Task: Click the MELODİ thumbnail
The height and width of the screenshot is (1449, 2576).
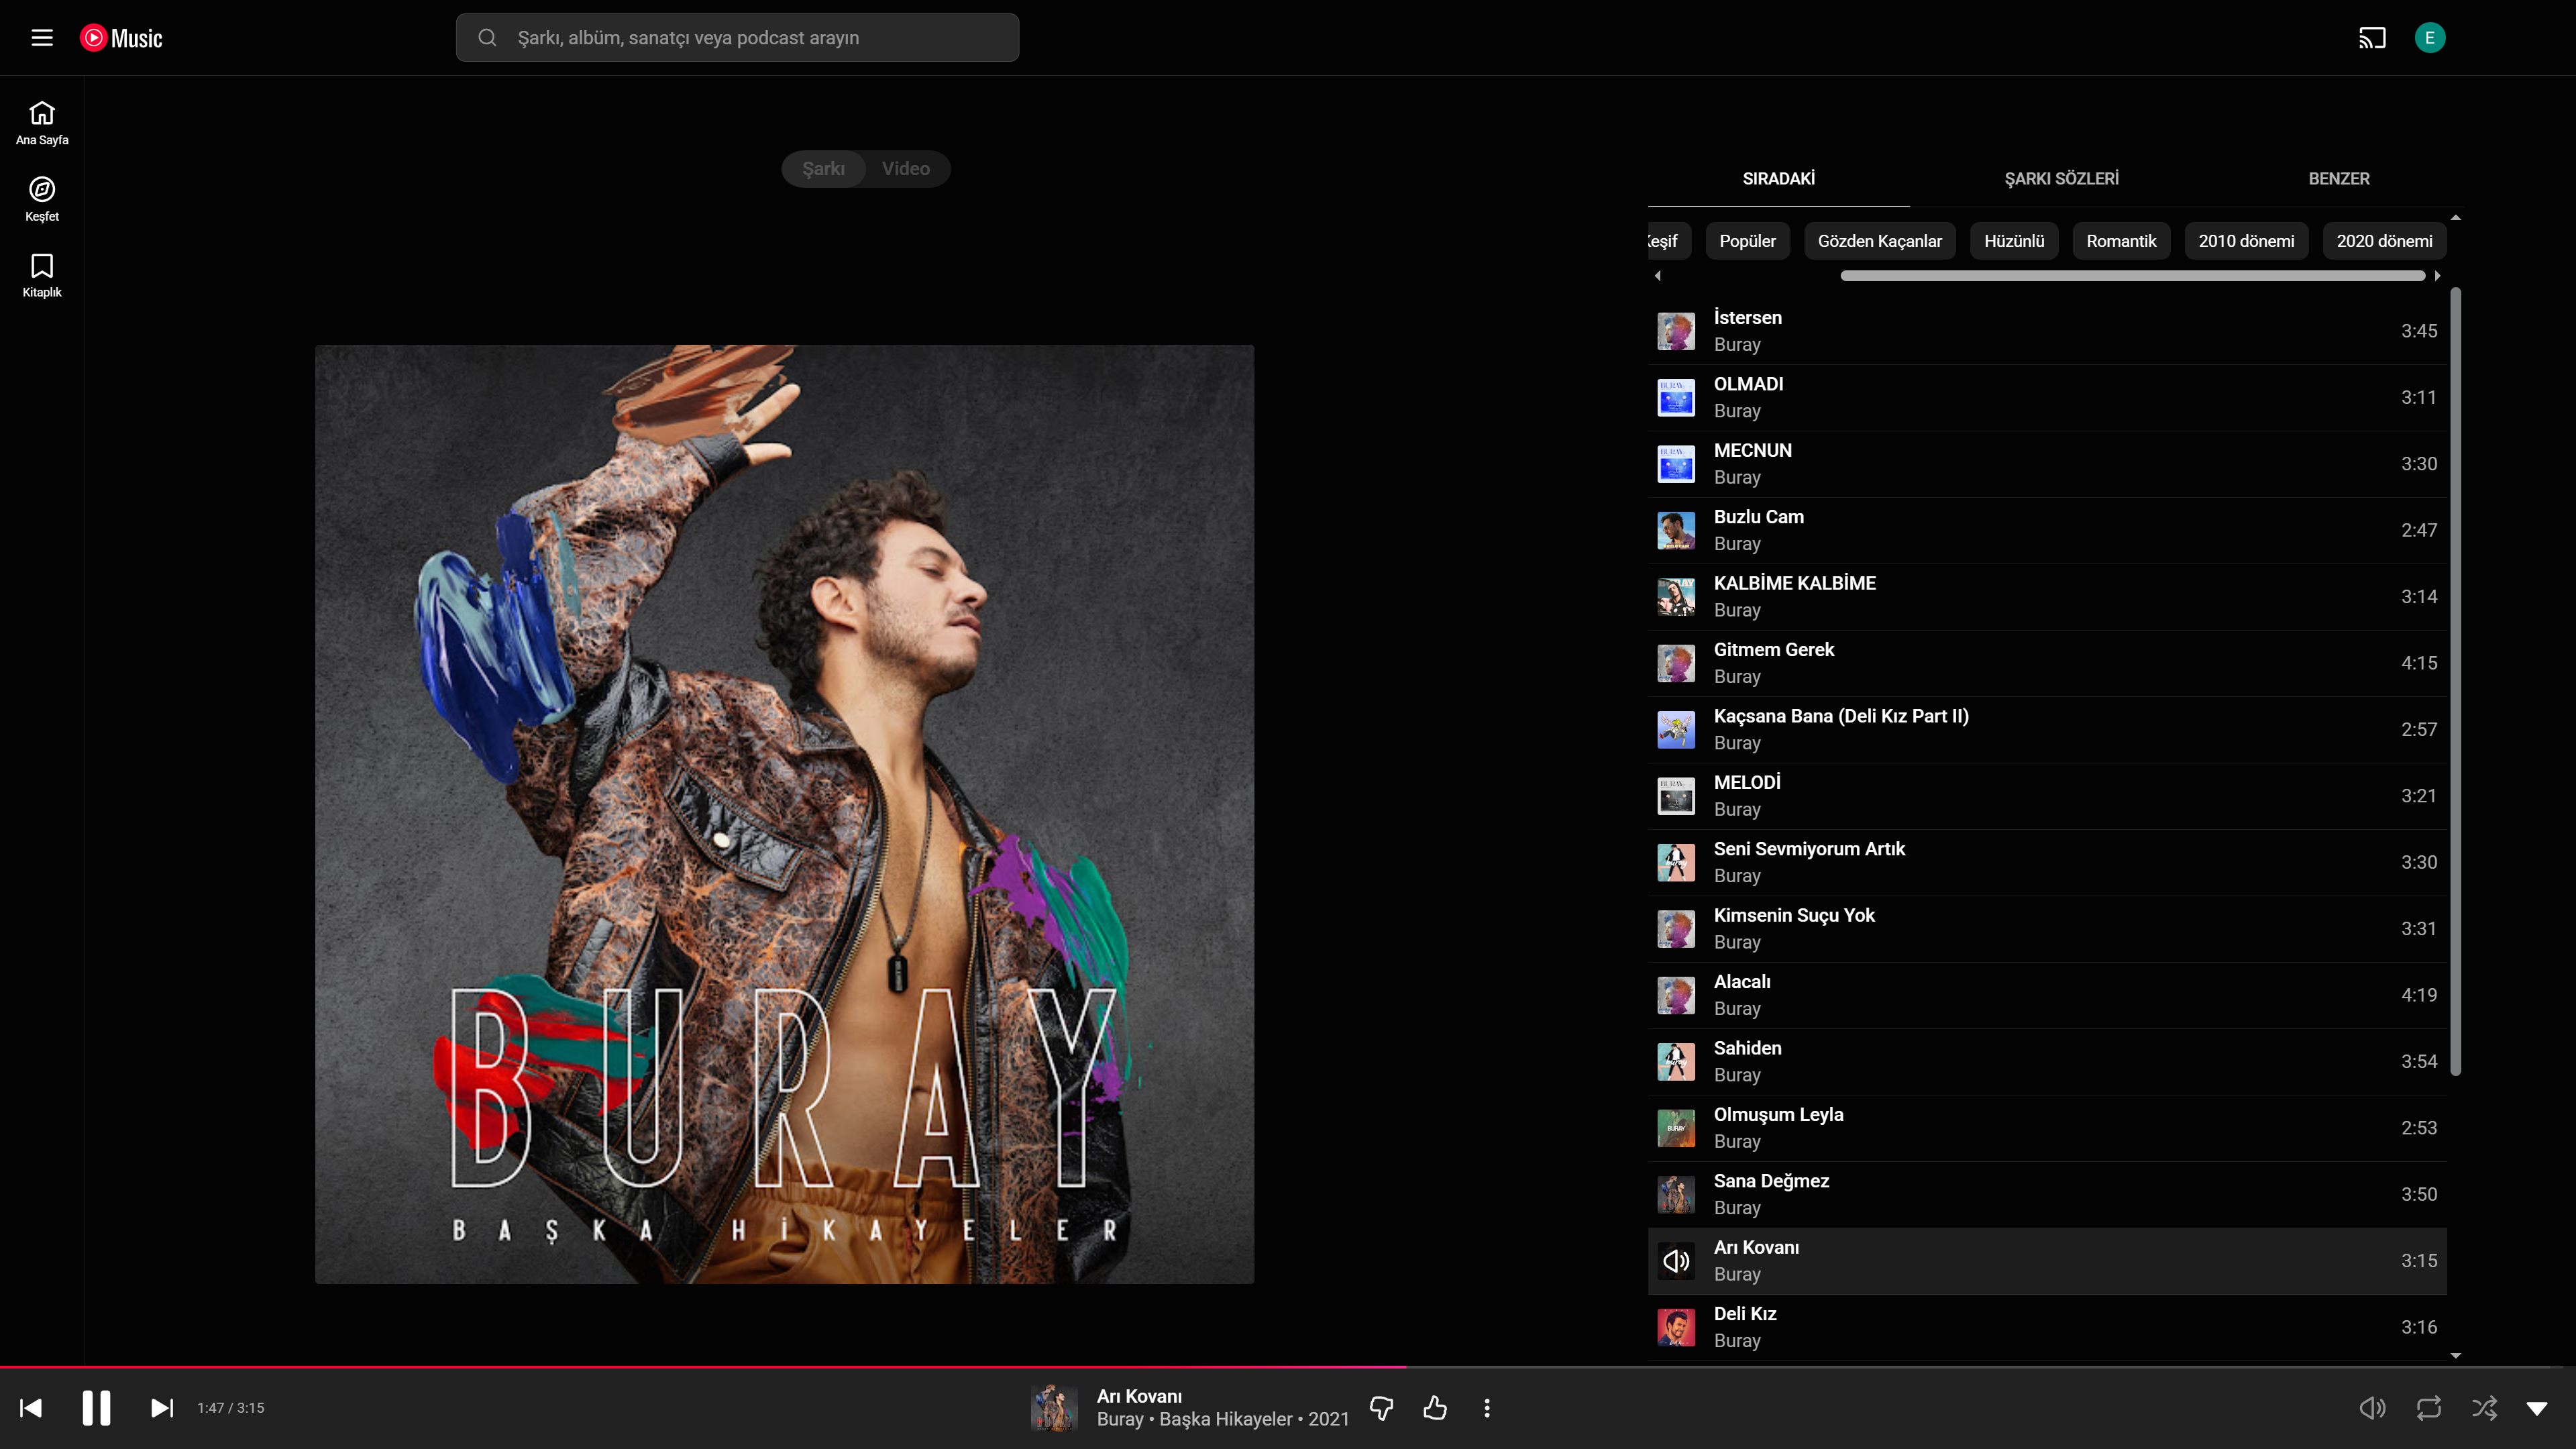Action: [x=1676, y=796]
